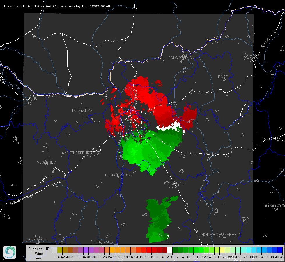Click the TATABÁNYA city label
Image resolution: width=285 pixels, height=262 pixels.
click(82, 111)
